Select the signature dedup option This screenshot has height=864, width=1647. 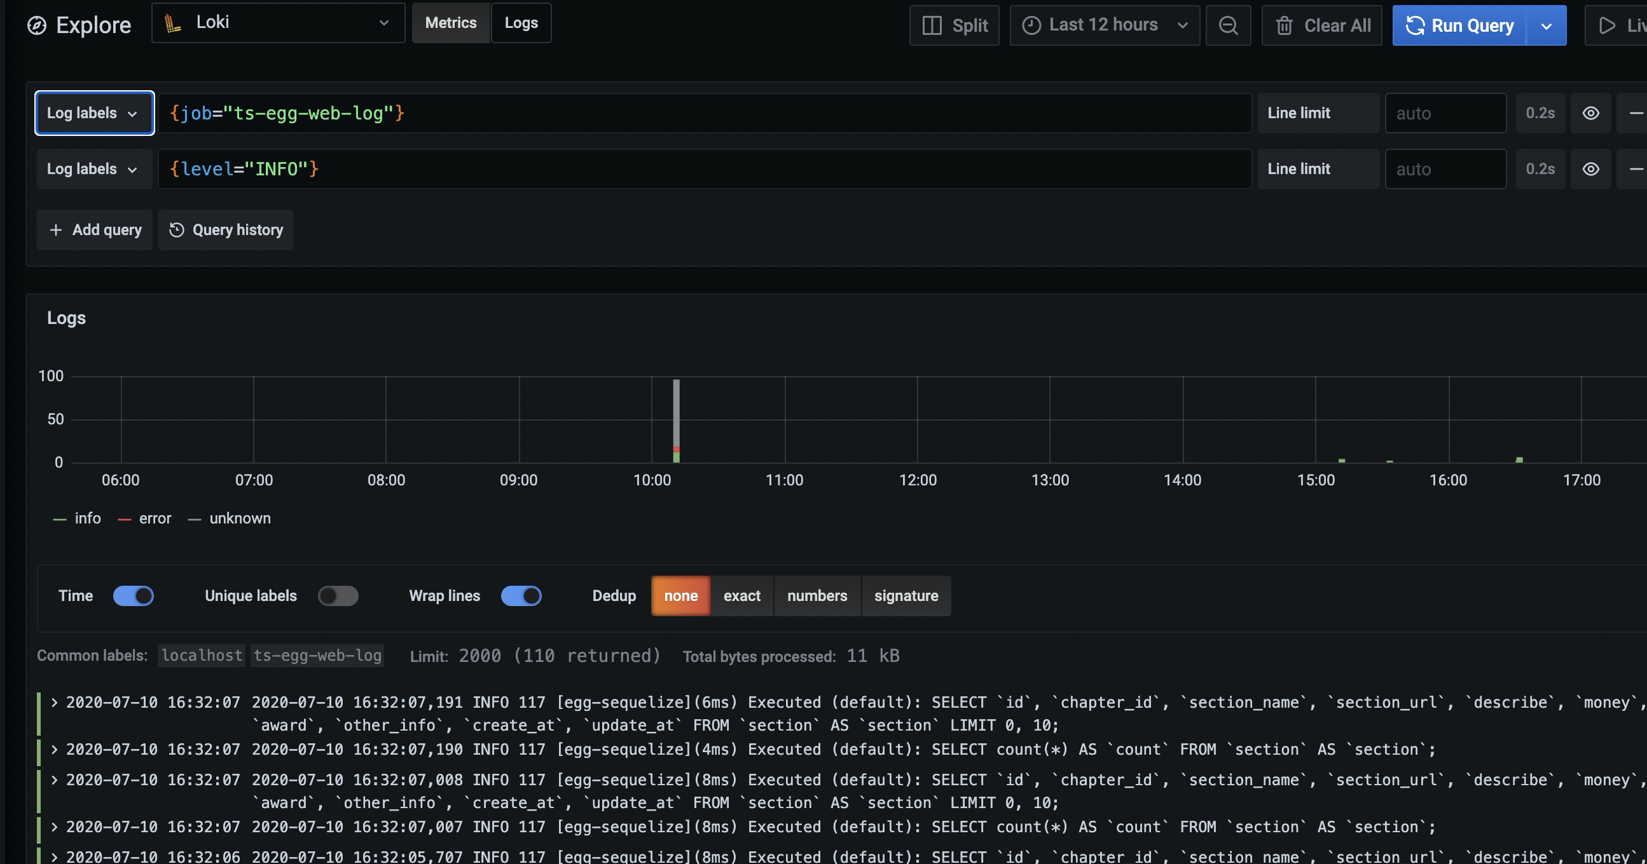coord(906,596)
